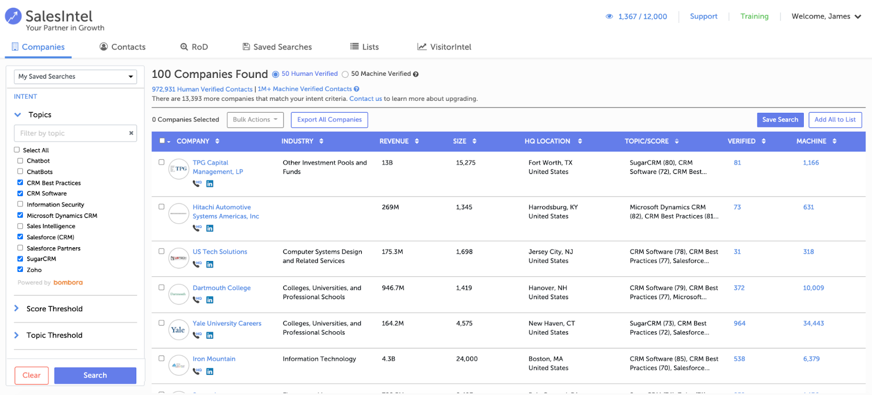Uncheck the Zoho topic

pyautogui.click(x=20, y=270)
